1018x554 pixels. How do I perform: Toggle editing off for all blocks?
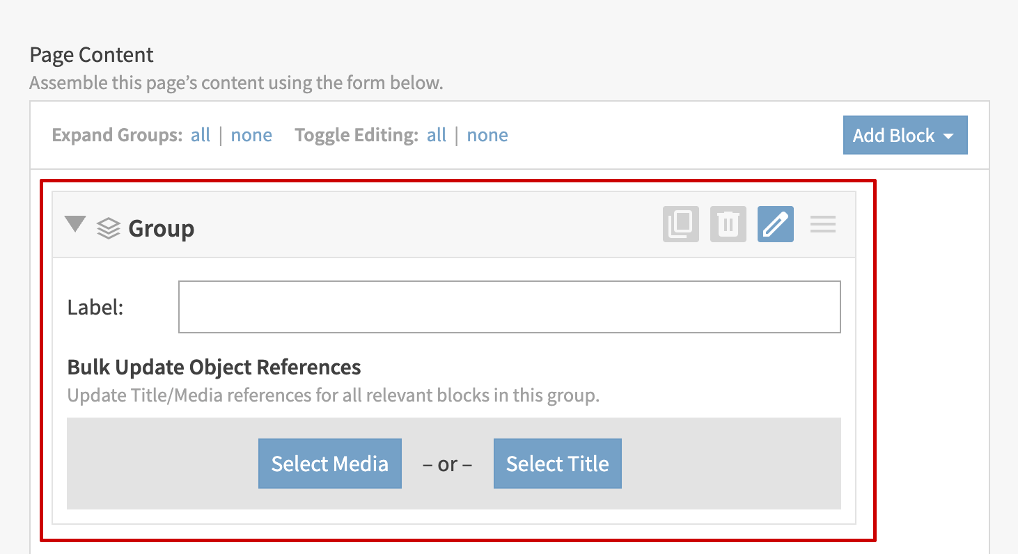pos(487,134)
